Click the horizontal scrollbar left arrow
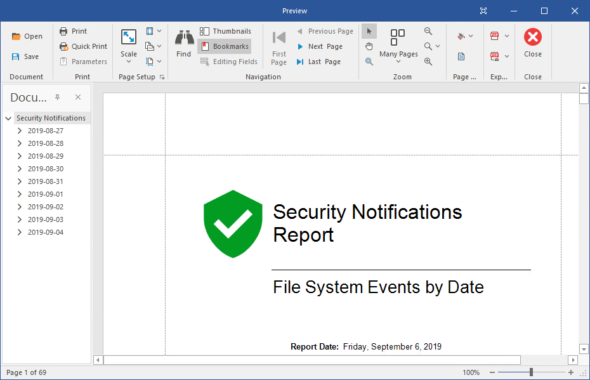 point(98,360)
